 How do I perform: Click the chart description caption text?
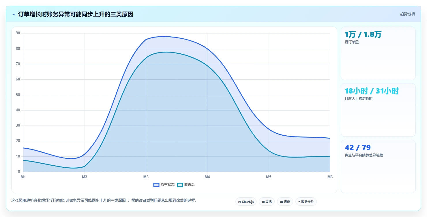pos(105,201)
